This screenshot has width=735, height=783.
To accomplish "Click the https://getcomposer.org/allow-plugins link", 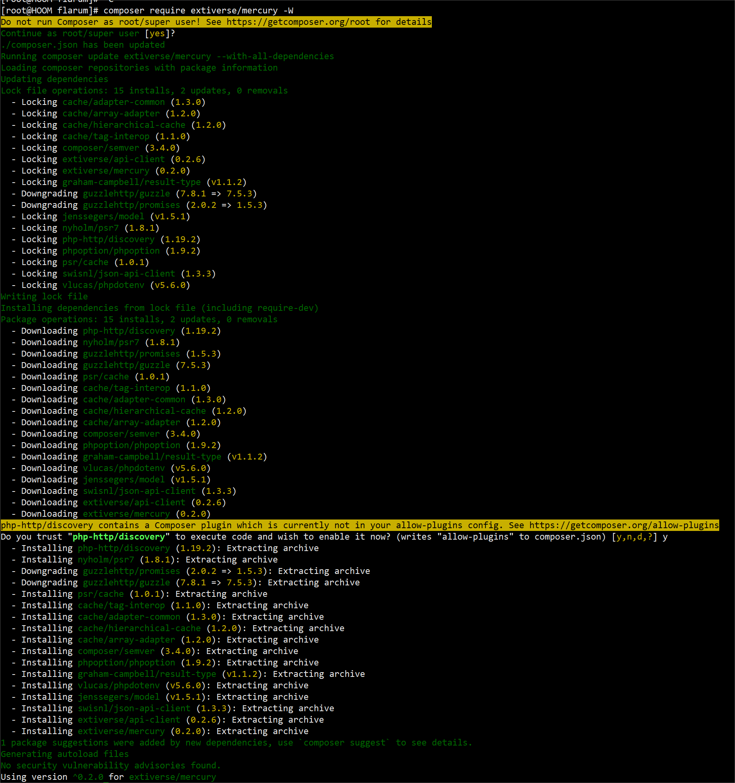I will 624,525.
